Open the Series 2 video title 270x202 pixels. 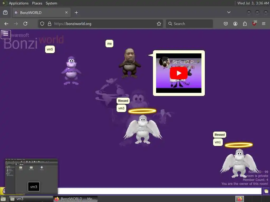184,62
